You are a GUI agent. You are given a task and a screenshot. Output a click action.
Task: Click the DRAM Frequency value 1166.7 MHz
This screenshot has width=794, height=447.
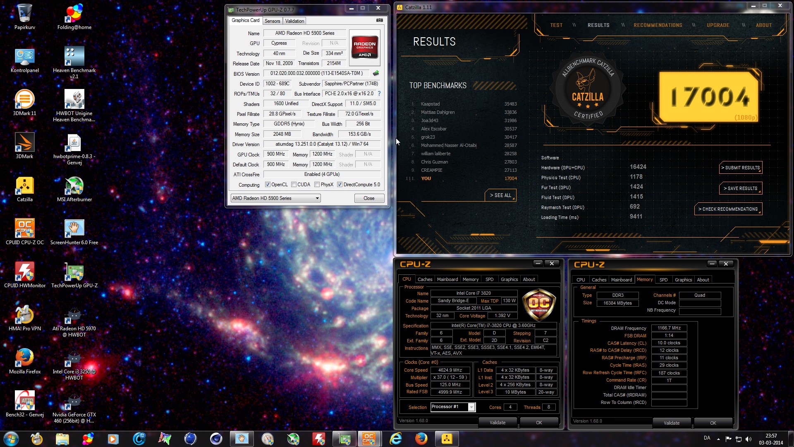coord(669,328)
